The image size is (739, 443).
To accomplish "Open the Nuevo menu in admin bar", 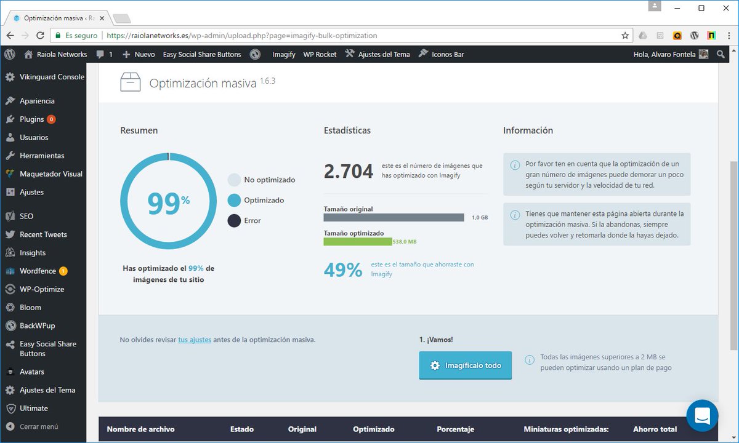I will (x=139, y=54).
